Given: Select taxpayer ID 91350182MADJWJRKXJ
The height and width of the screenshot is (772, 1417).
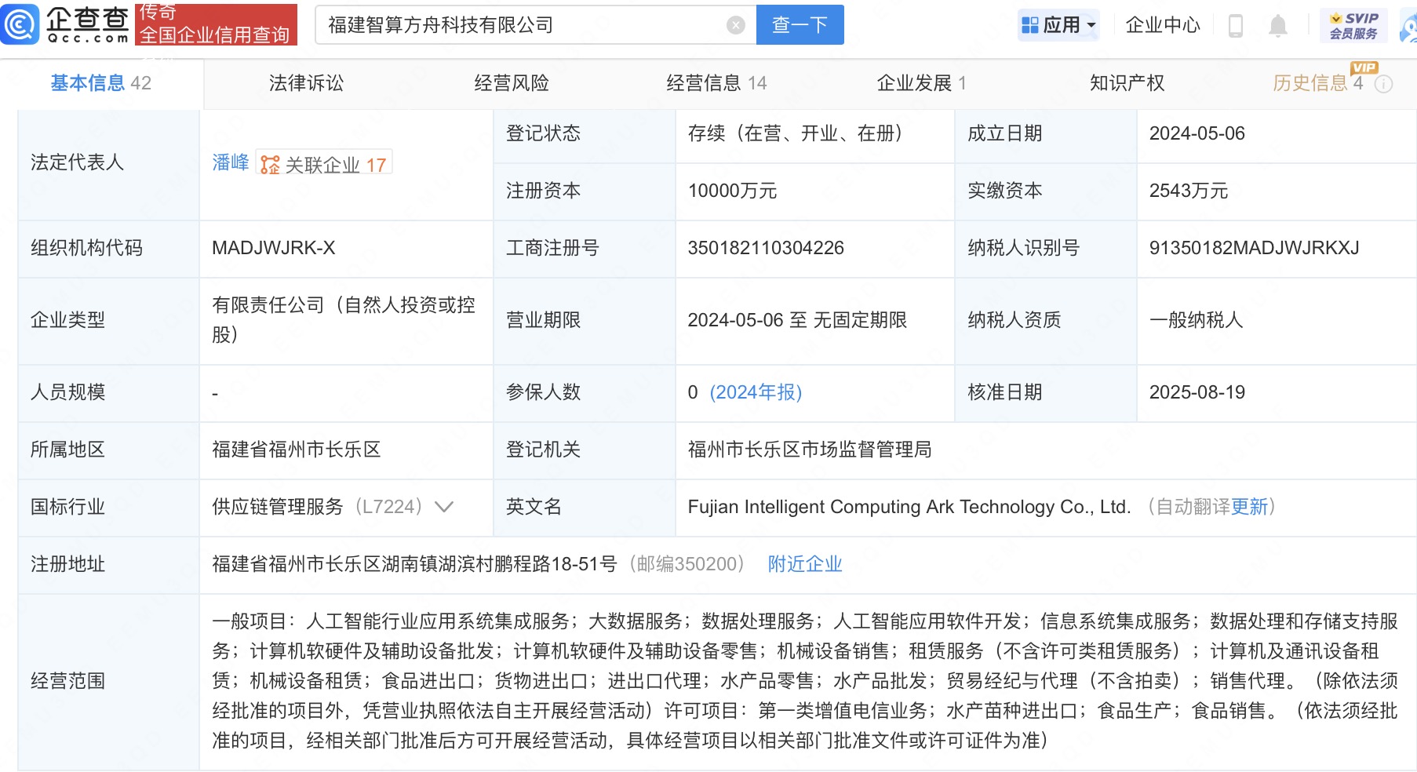Looking at the screenshot, I should coord(1254,248).
